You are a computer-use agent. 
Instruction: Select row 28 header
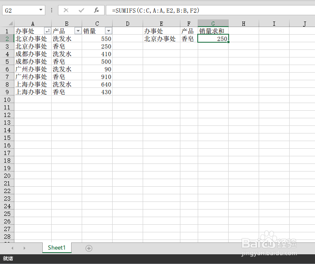(7, 237)
